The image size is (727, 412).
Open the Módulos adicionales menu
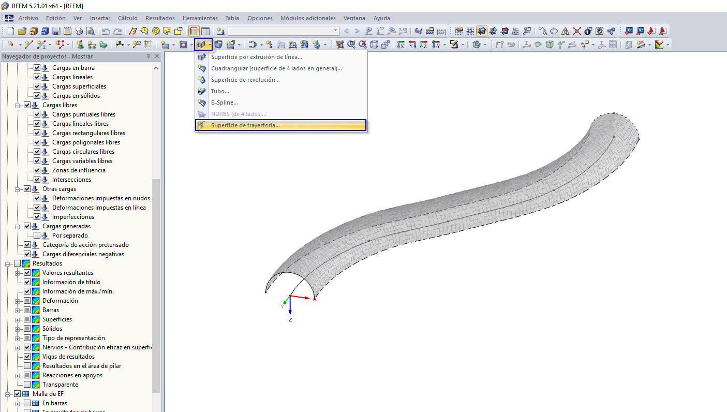coord(308,18)
